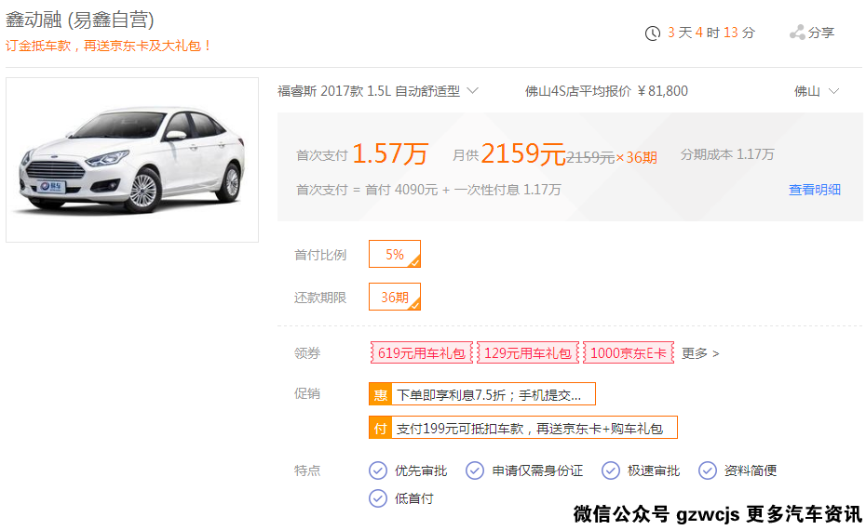
Task: Click the checkmark icon beside 优先审批
Action: point(378,470)
